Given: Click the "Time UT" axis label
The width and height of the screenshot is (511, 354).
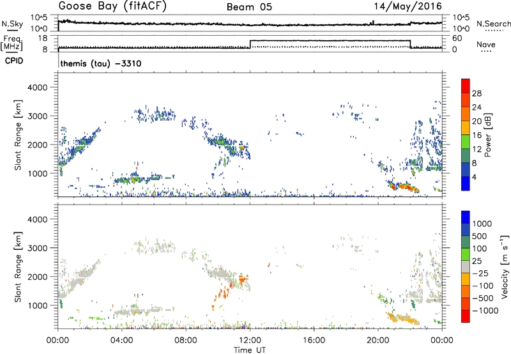Looking at the screenshot, I should point(250,350).
